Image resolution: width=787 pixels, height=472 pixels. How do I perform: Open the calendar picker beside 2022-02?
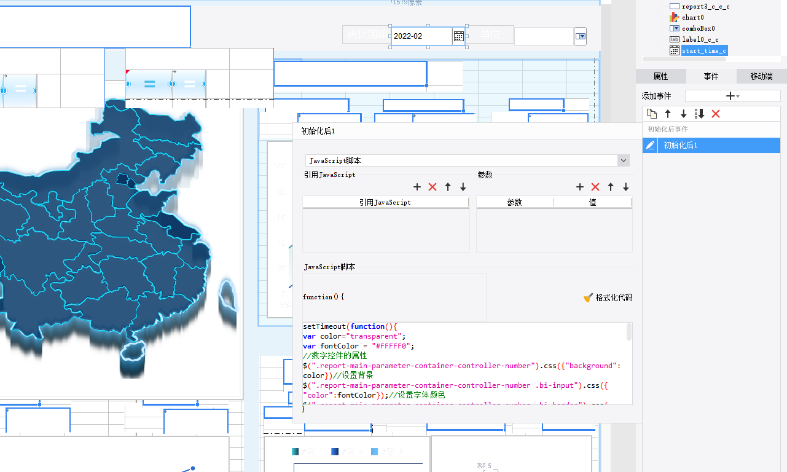click(458, 36)
